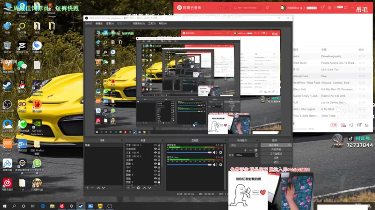Screen dimensions: 375x210
Task: Click transition duration 300ms stepper arrows
Action: [256, 155]
